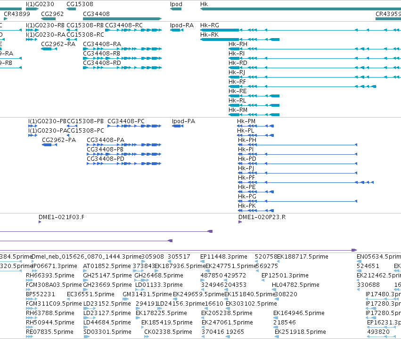
Task: Click the Hk-PL protein label
Action: coord(246,131)
